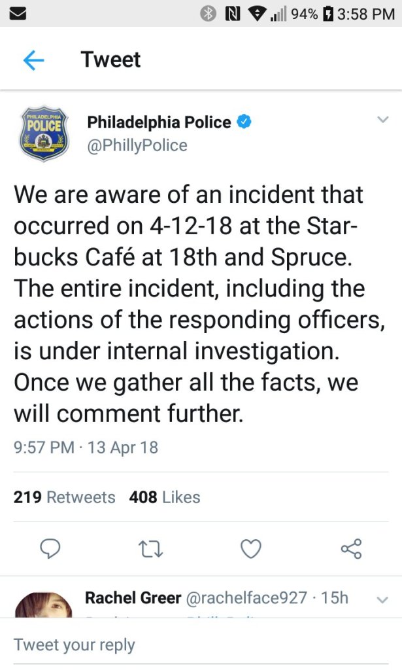The height and width of the screenshot is (670, 402).
Task: Share the tweet using the share icon
Action: click(351, 548)
